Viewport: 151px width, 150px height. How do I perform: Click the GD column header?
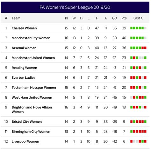point(115,18)
